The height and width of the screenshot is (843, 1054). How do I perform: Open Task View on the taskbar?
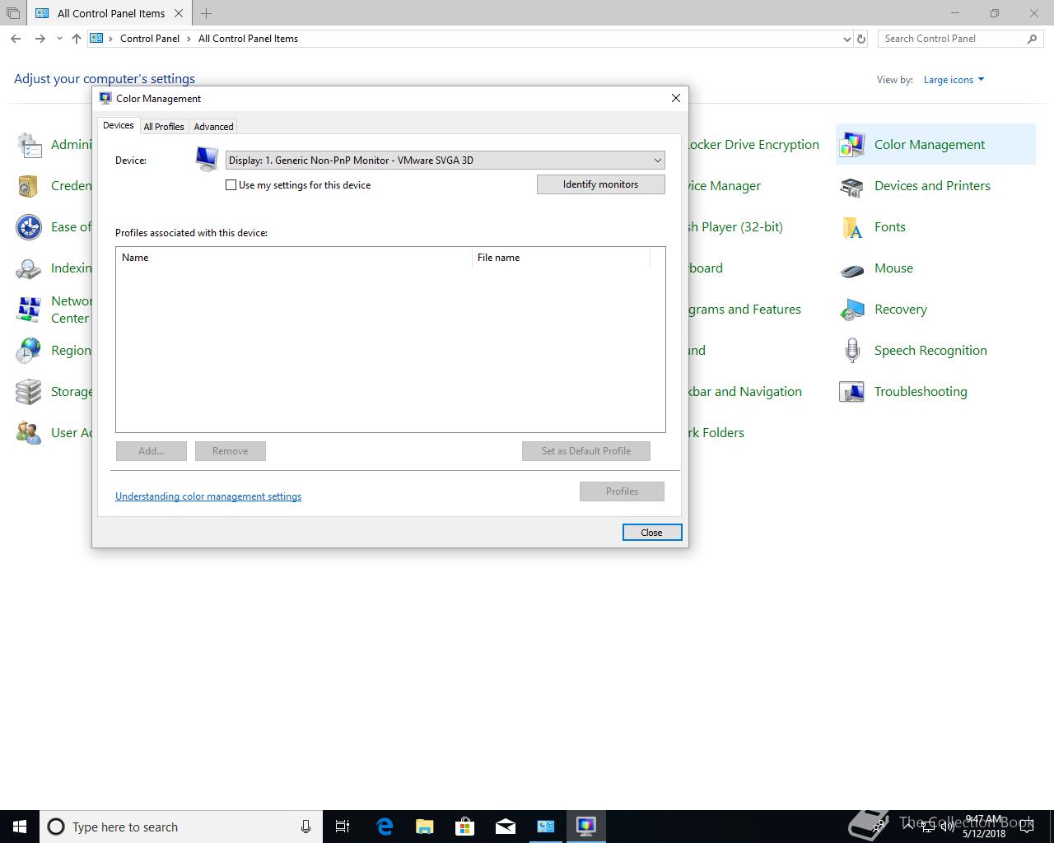pos(343,827)
